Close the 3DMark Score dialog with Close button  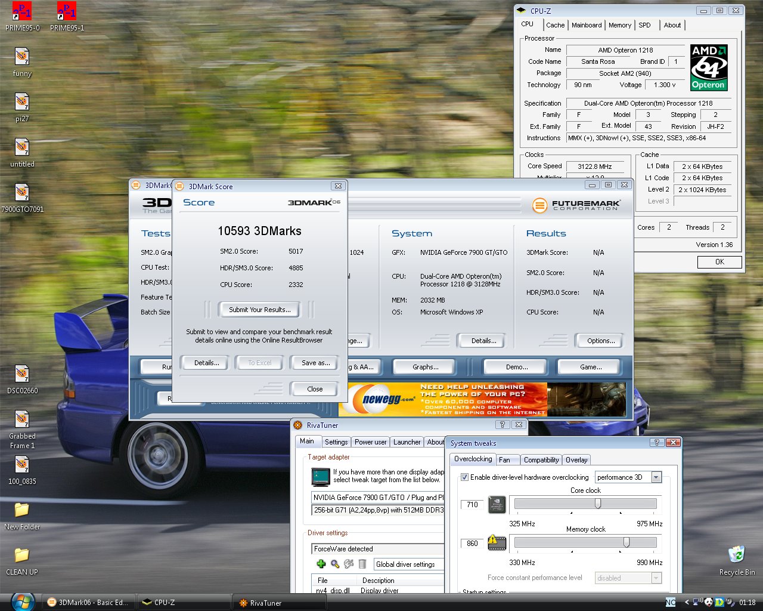pos(315,389)
